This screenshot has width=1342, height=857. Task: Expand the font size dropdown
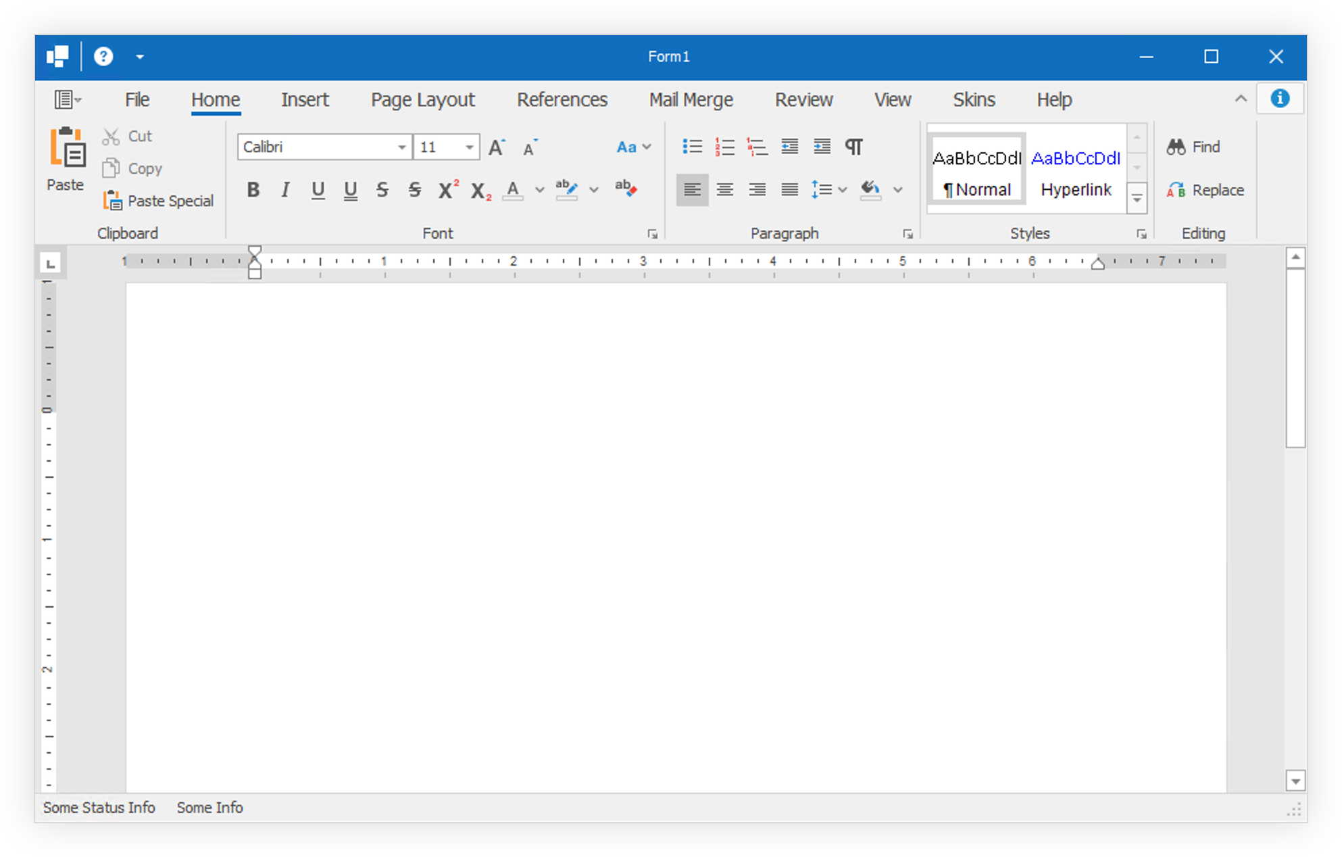pyautogui.click(x=469, y=147)
